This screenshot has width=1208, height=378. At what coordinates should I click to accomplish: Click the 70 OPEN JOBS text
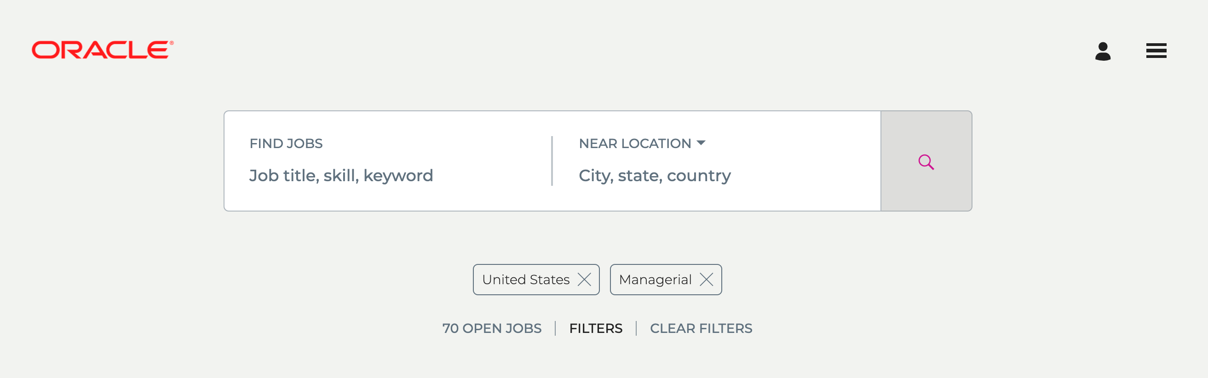click(x=491, y=328)
